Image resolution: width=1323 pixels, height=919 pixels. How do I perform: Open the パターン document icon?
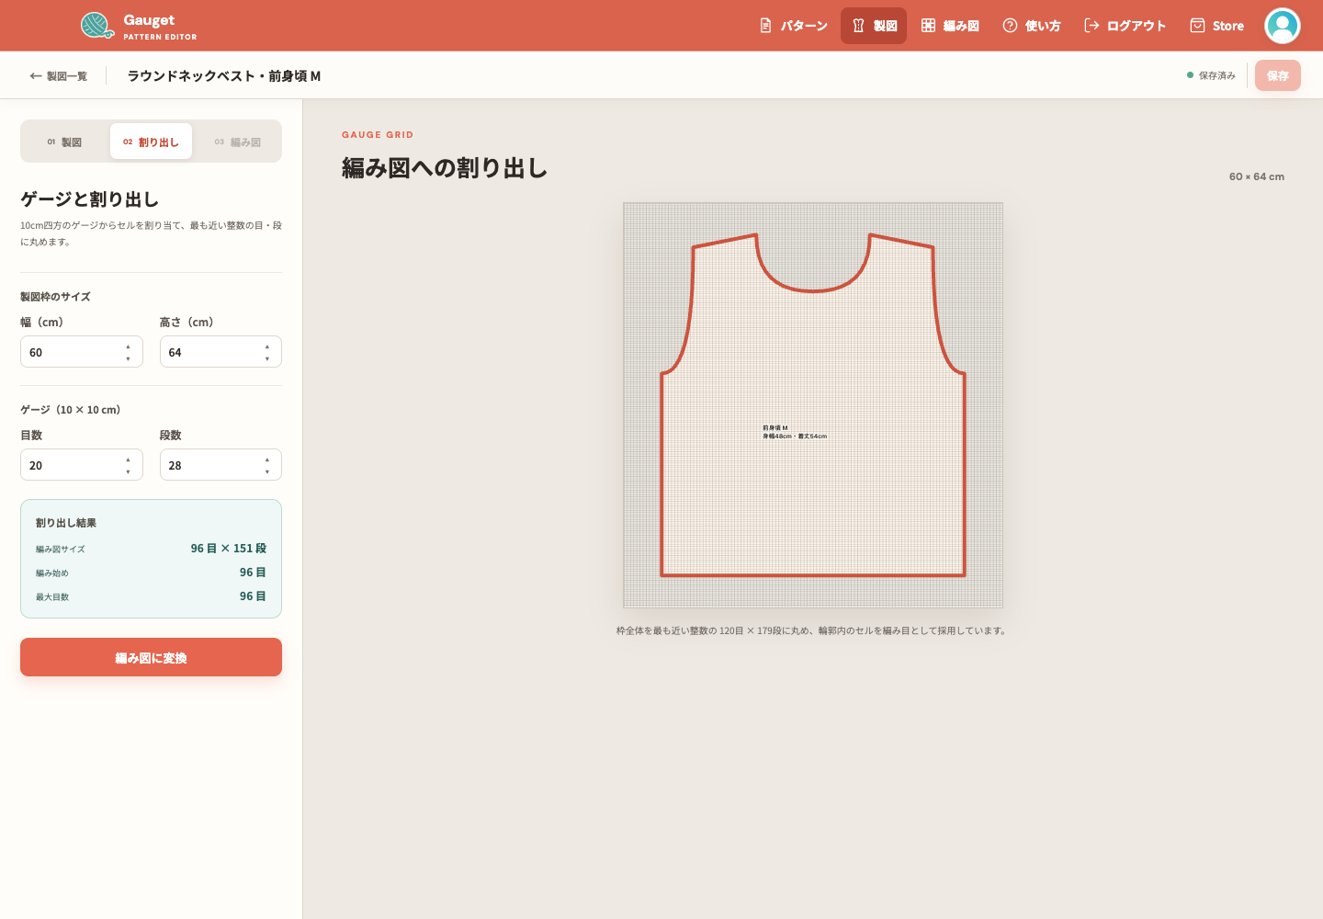(765, 26)
